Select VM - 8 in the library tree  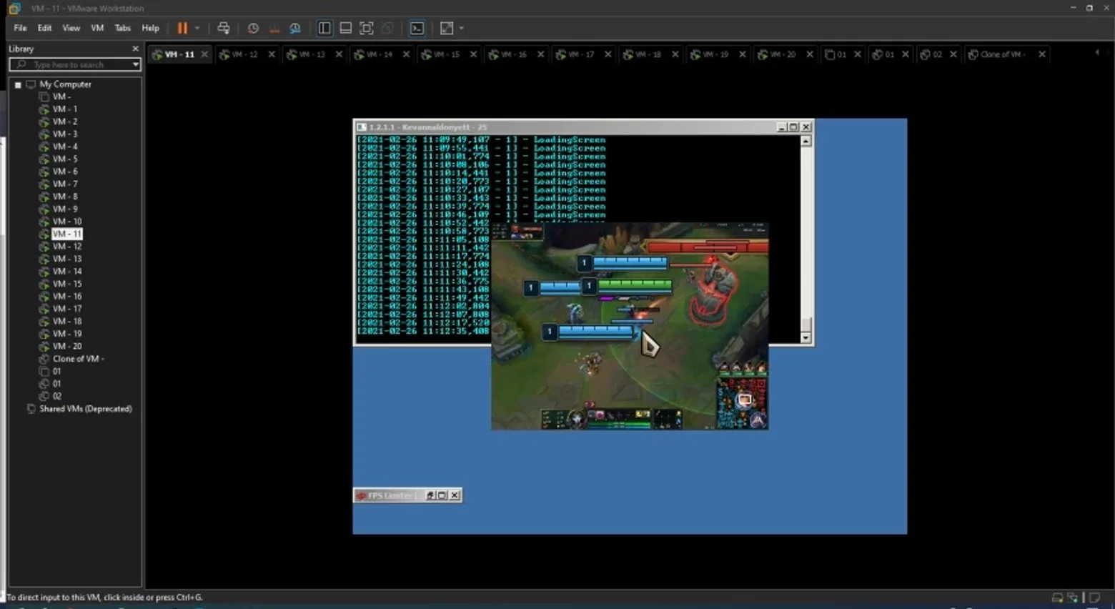[65, 197]
